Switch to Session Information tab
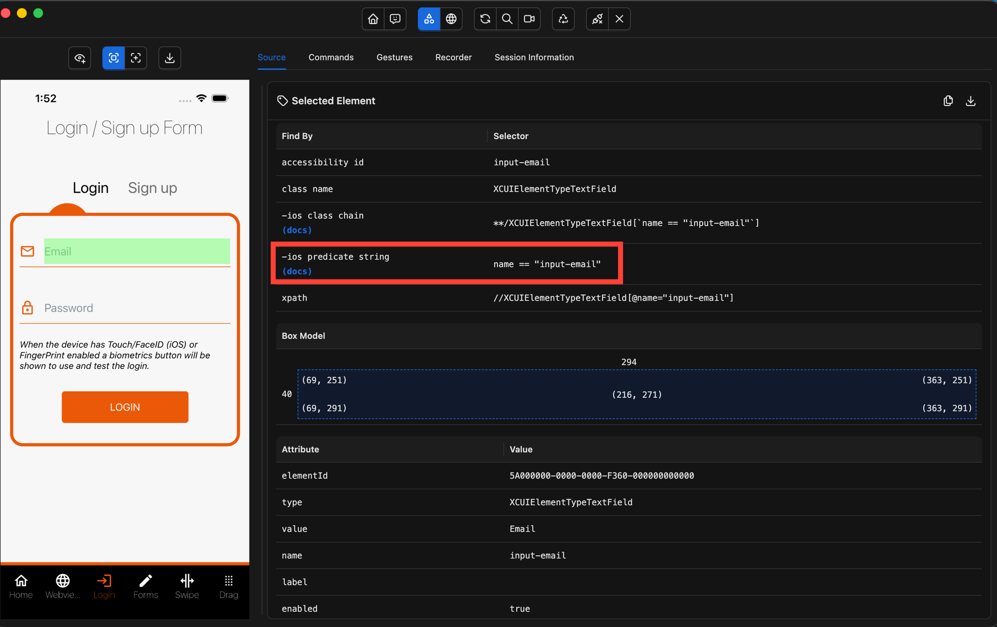The height and width of the screenshot is (627, 997). click(x=534, y=57)
